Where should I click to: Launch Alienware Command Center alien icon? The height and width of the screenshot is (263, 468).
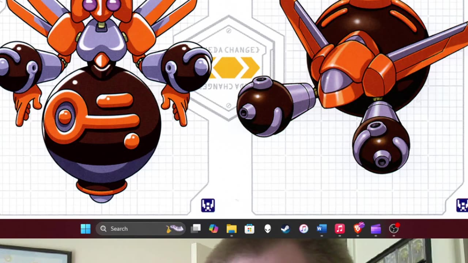(x=268, y=229)
